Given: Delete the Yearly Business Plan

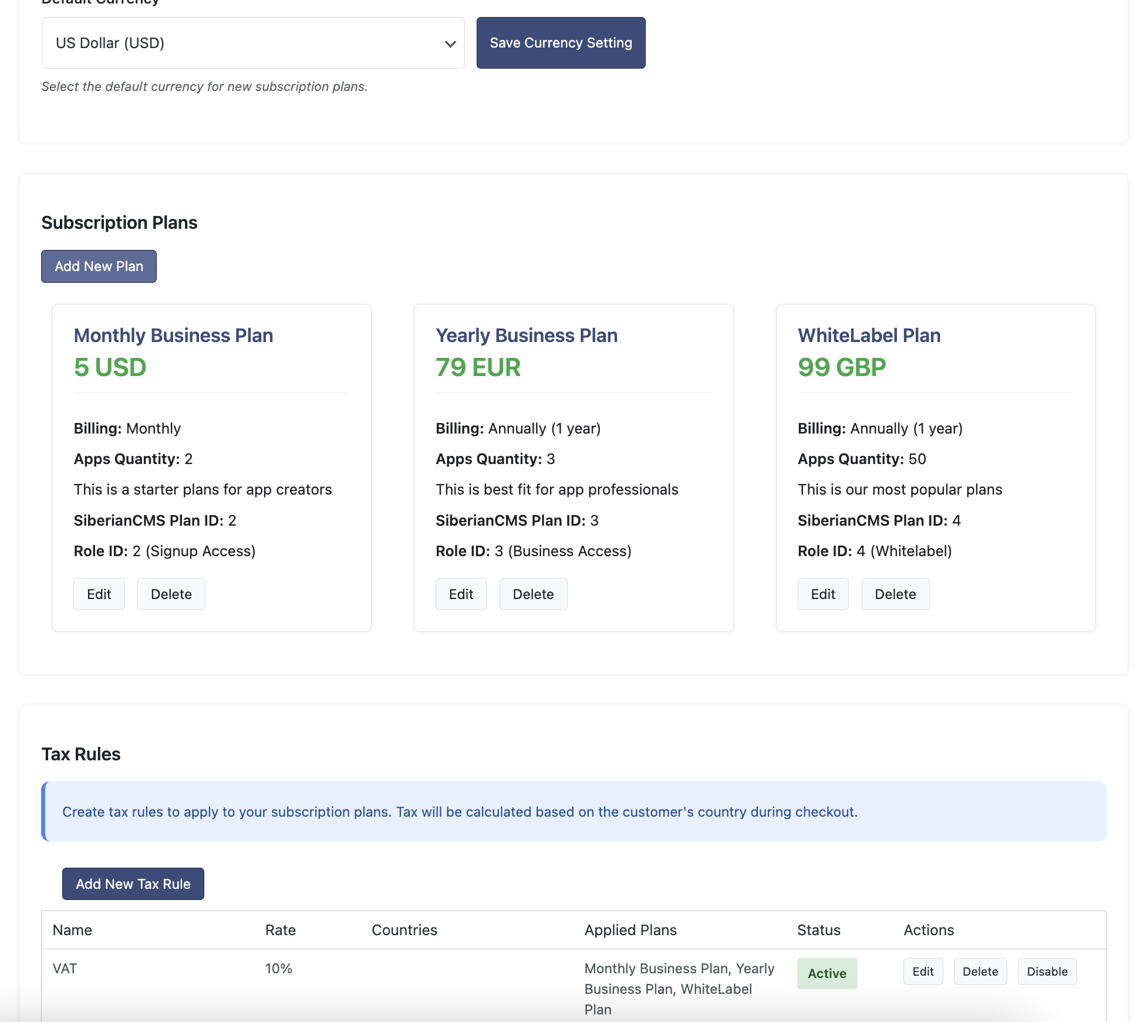Looking at the screenshot, I should [x=533, y=594].
